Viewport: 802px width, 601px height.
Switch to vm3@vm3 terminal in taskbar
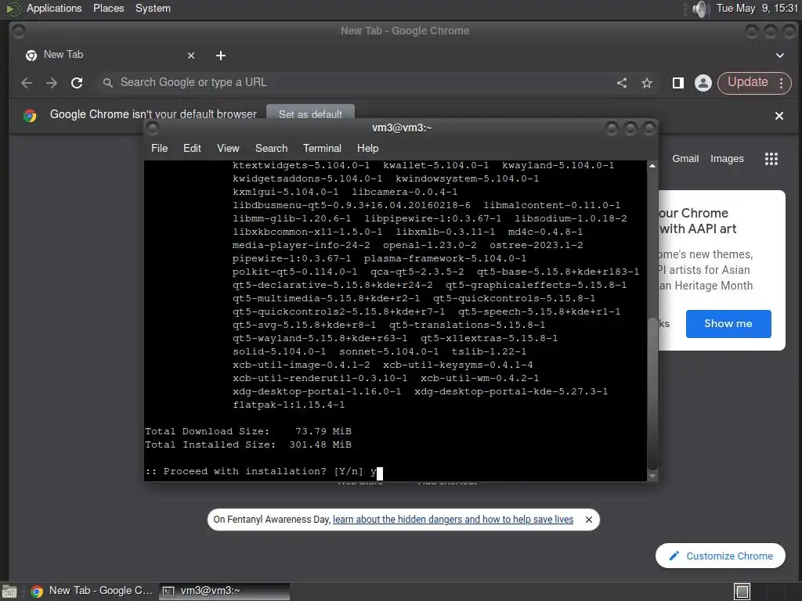pyautogui.click(x=225, y=591)
